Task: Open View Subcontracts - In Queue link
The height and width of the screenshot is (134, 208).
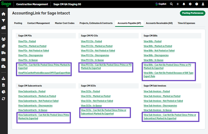Action: coord(33,110)
